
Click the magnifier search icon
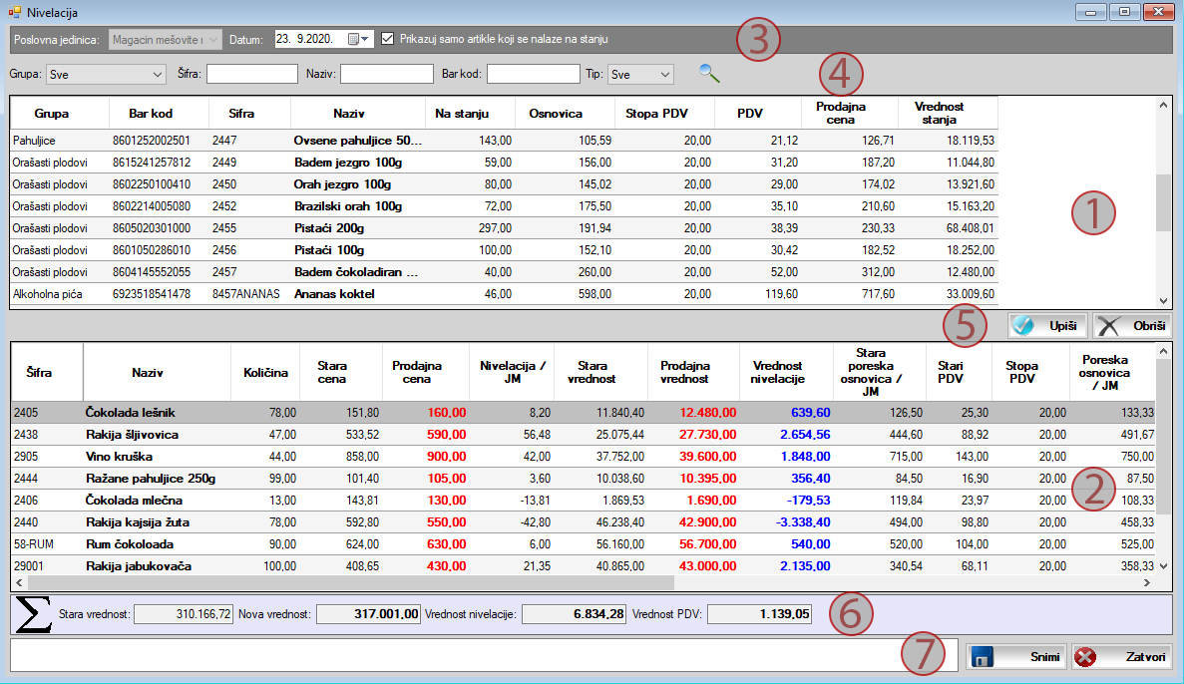(709, 73)
